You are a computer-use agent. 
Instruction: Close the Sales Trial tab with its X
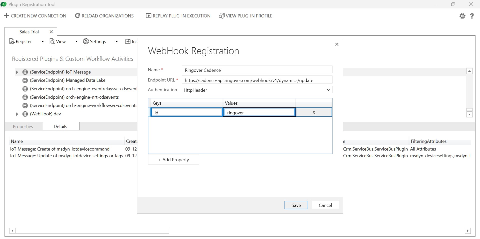coord(51,32)
